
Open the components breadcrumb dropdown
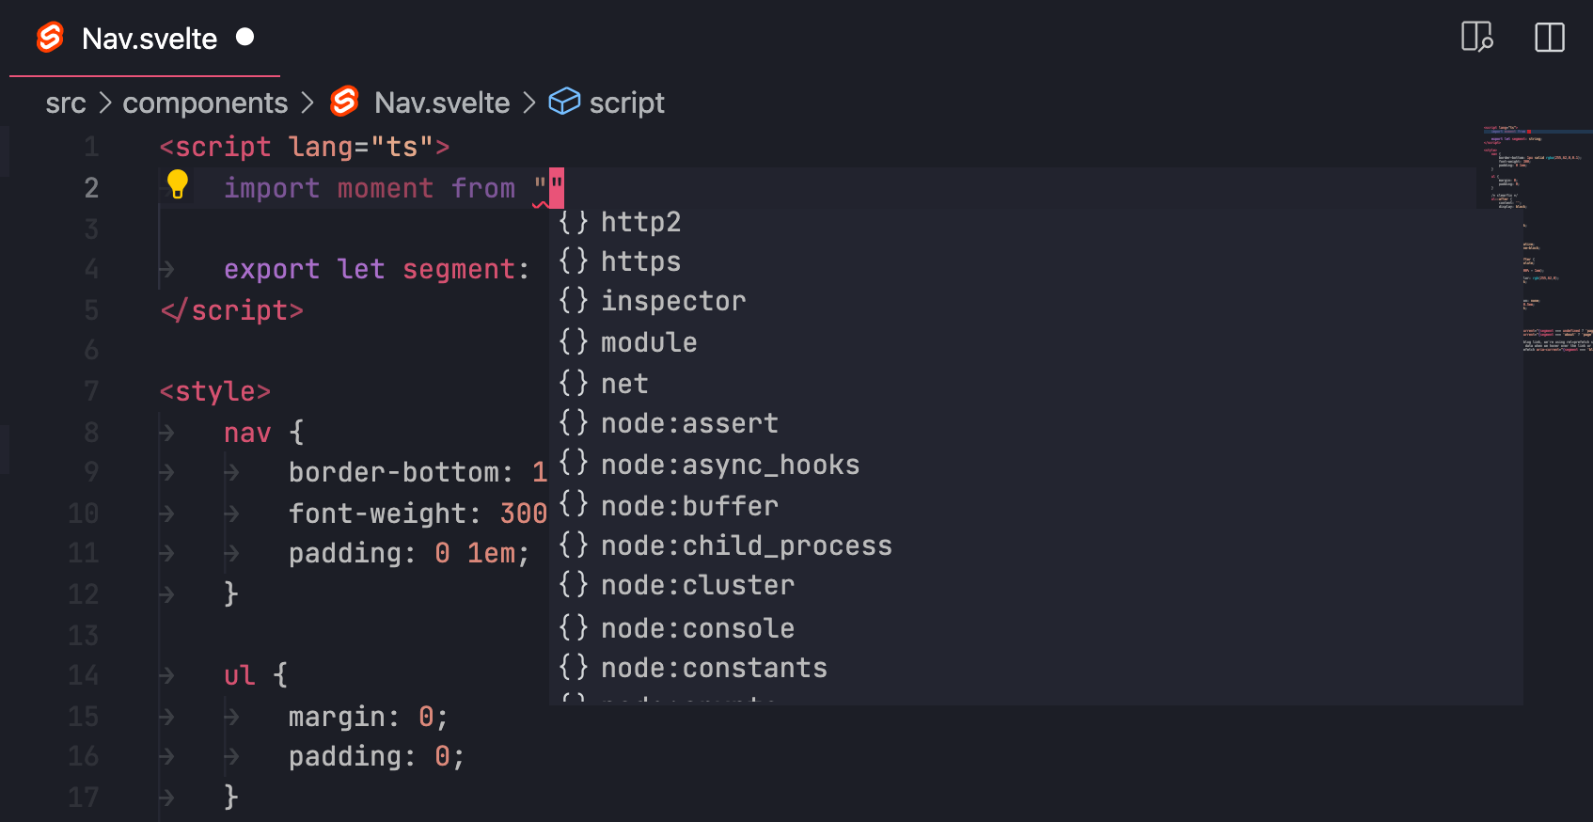205,103
